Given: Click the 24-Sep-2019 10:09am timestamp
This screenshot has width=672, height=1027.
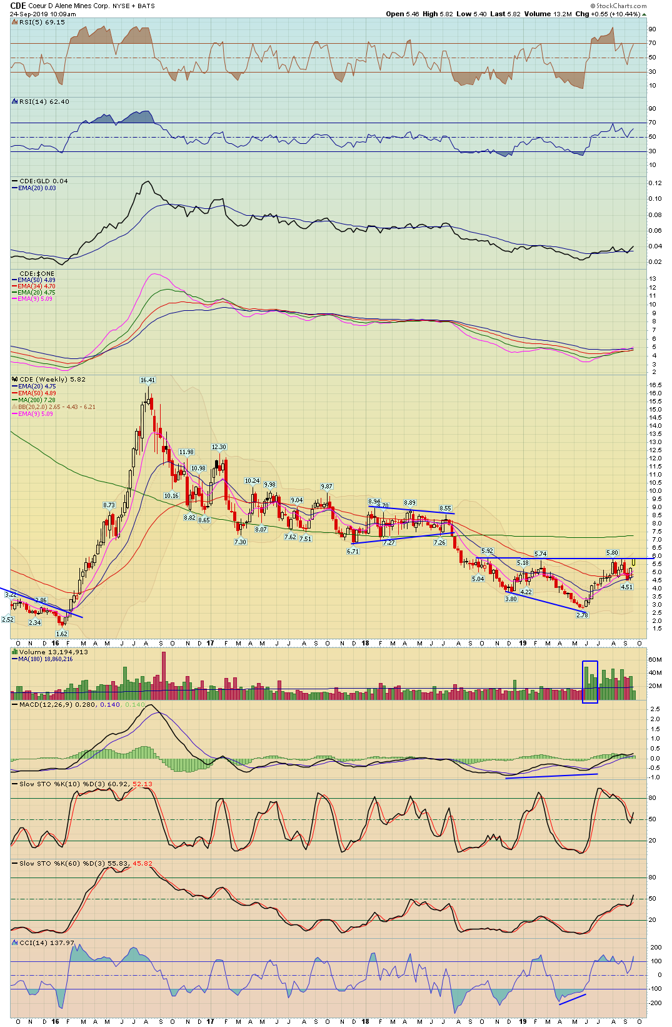Looking at the screenshot, I should 43,14.
